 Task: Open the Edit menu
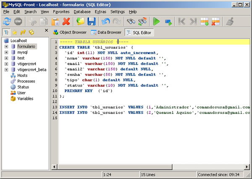click(17, 12)
